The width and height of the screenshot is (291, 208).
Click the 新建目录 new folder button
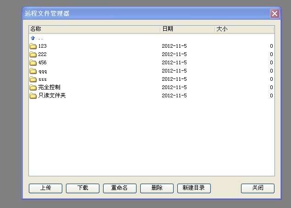(x=194, y=188)
